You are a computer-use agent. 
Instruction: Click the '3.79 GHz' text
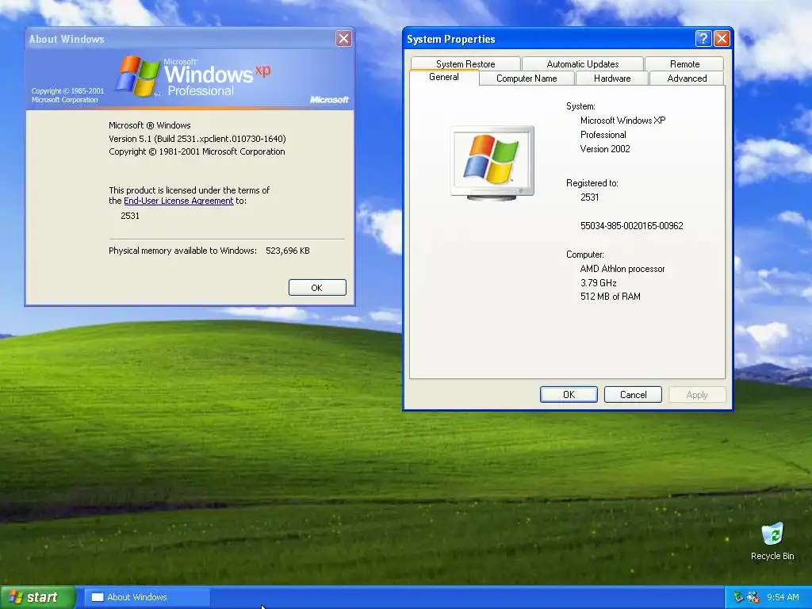point(598,283)
